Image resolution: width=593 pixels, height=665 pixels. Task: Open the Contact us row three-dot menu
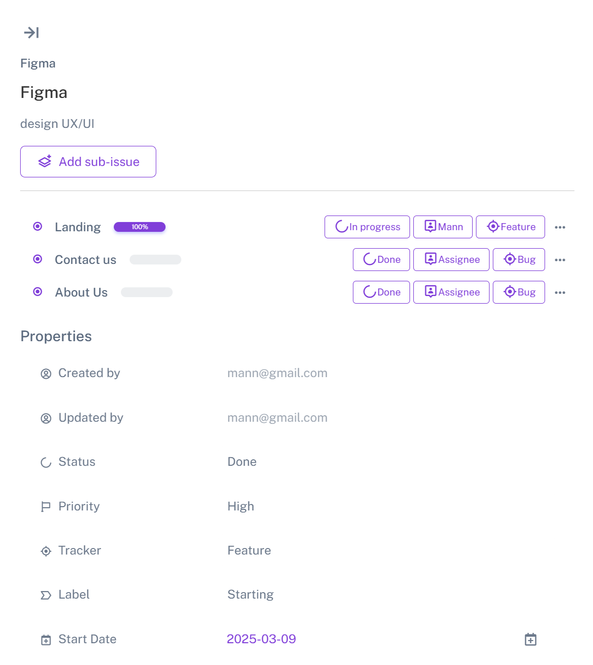tap(560, 260)
